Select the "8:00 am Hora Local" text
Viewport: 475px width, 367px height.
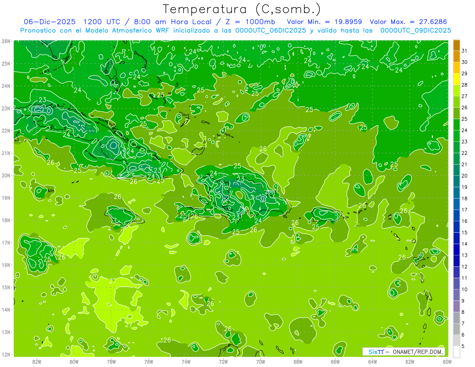[172, 22]
